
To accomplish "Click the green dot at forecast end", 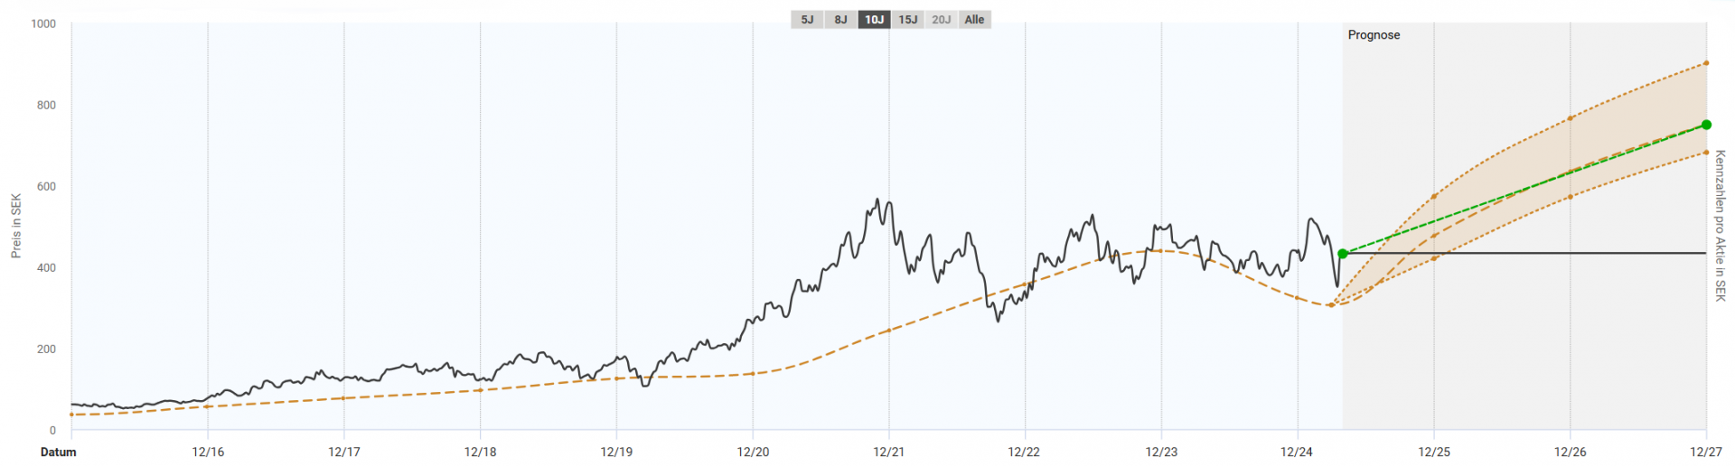I will (x=1706, y=125).
